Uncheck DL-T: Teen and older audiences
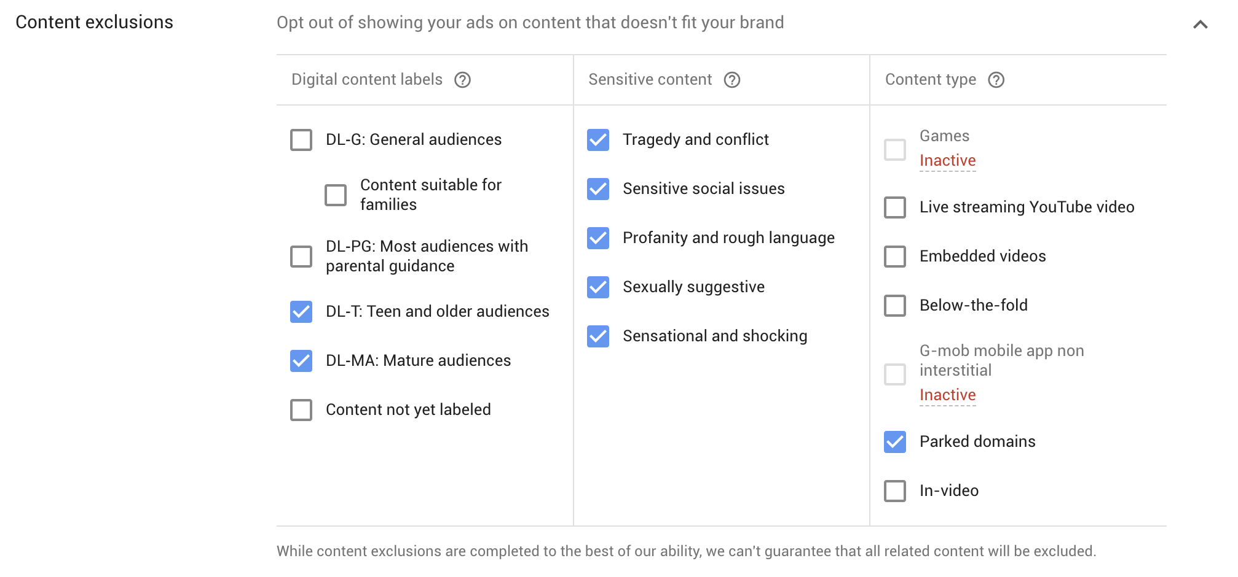Screen dimensions: 1238x577 (301, 312)
